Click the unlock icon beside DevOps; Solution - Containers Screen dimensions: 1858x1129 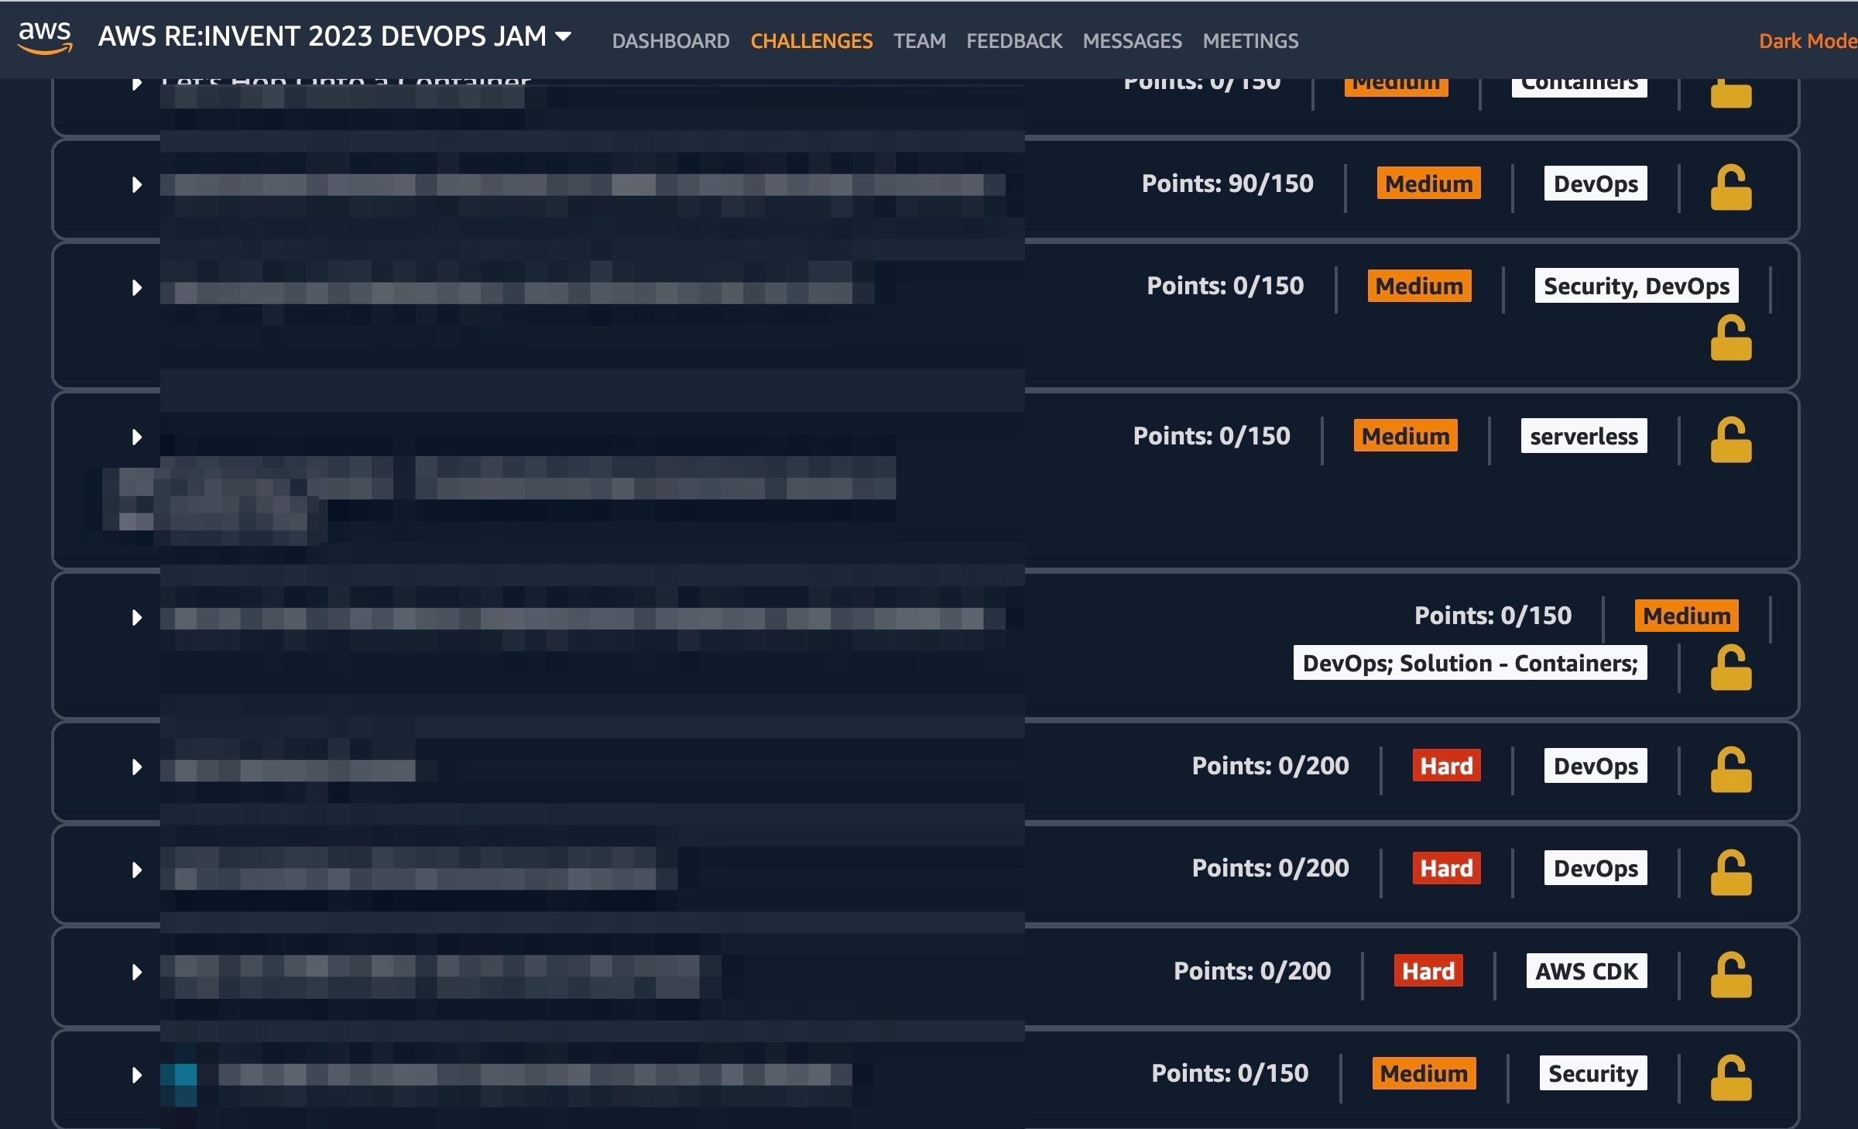[x=1731, y=667]
